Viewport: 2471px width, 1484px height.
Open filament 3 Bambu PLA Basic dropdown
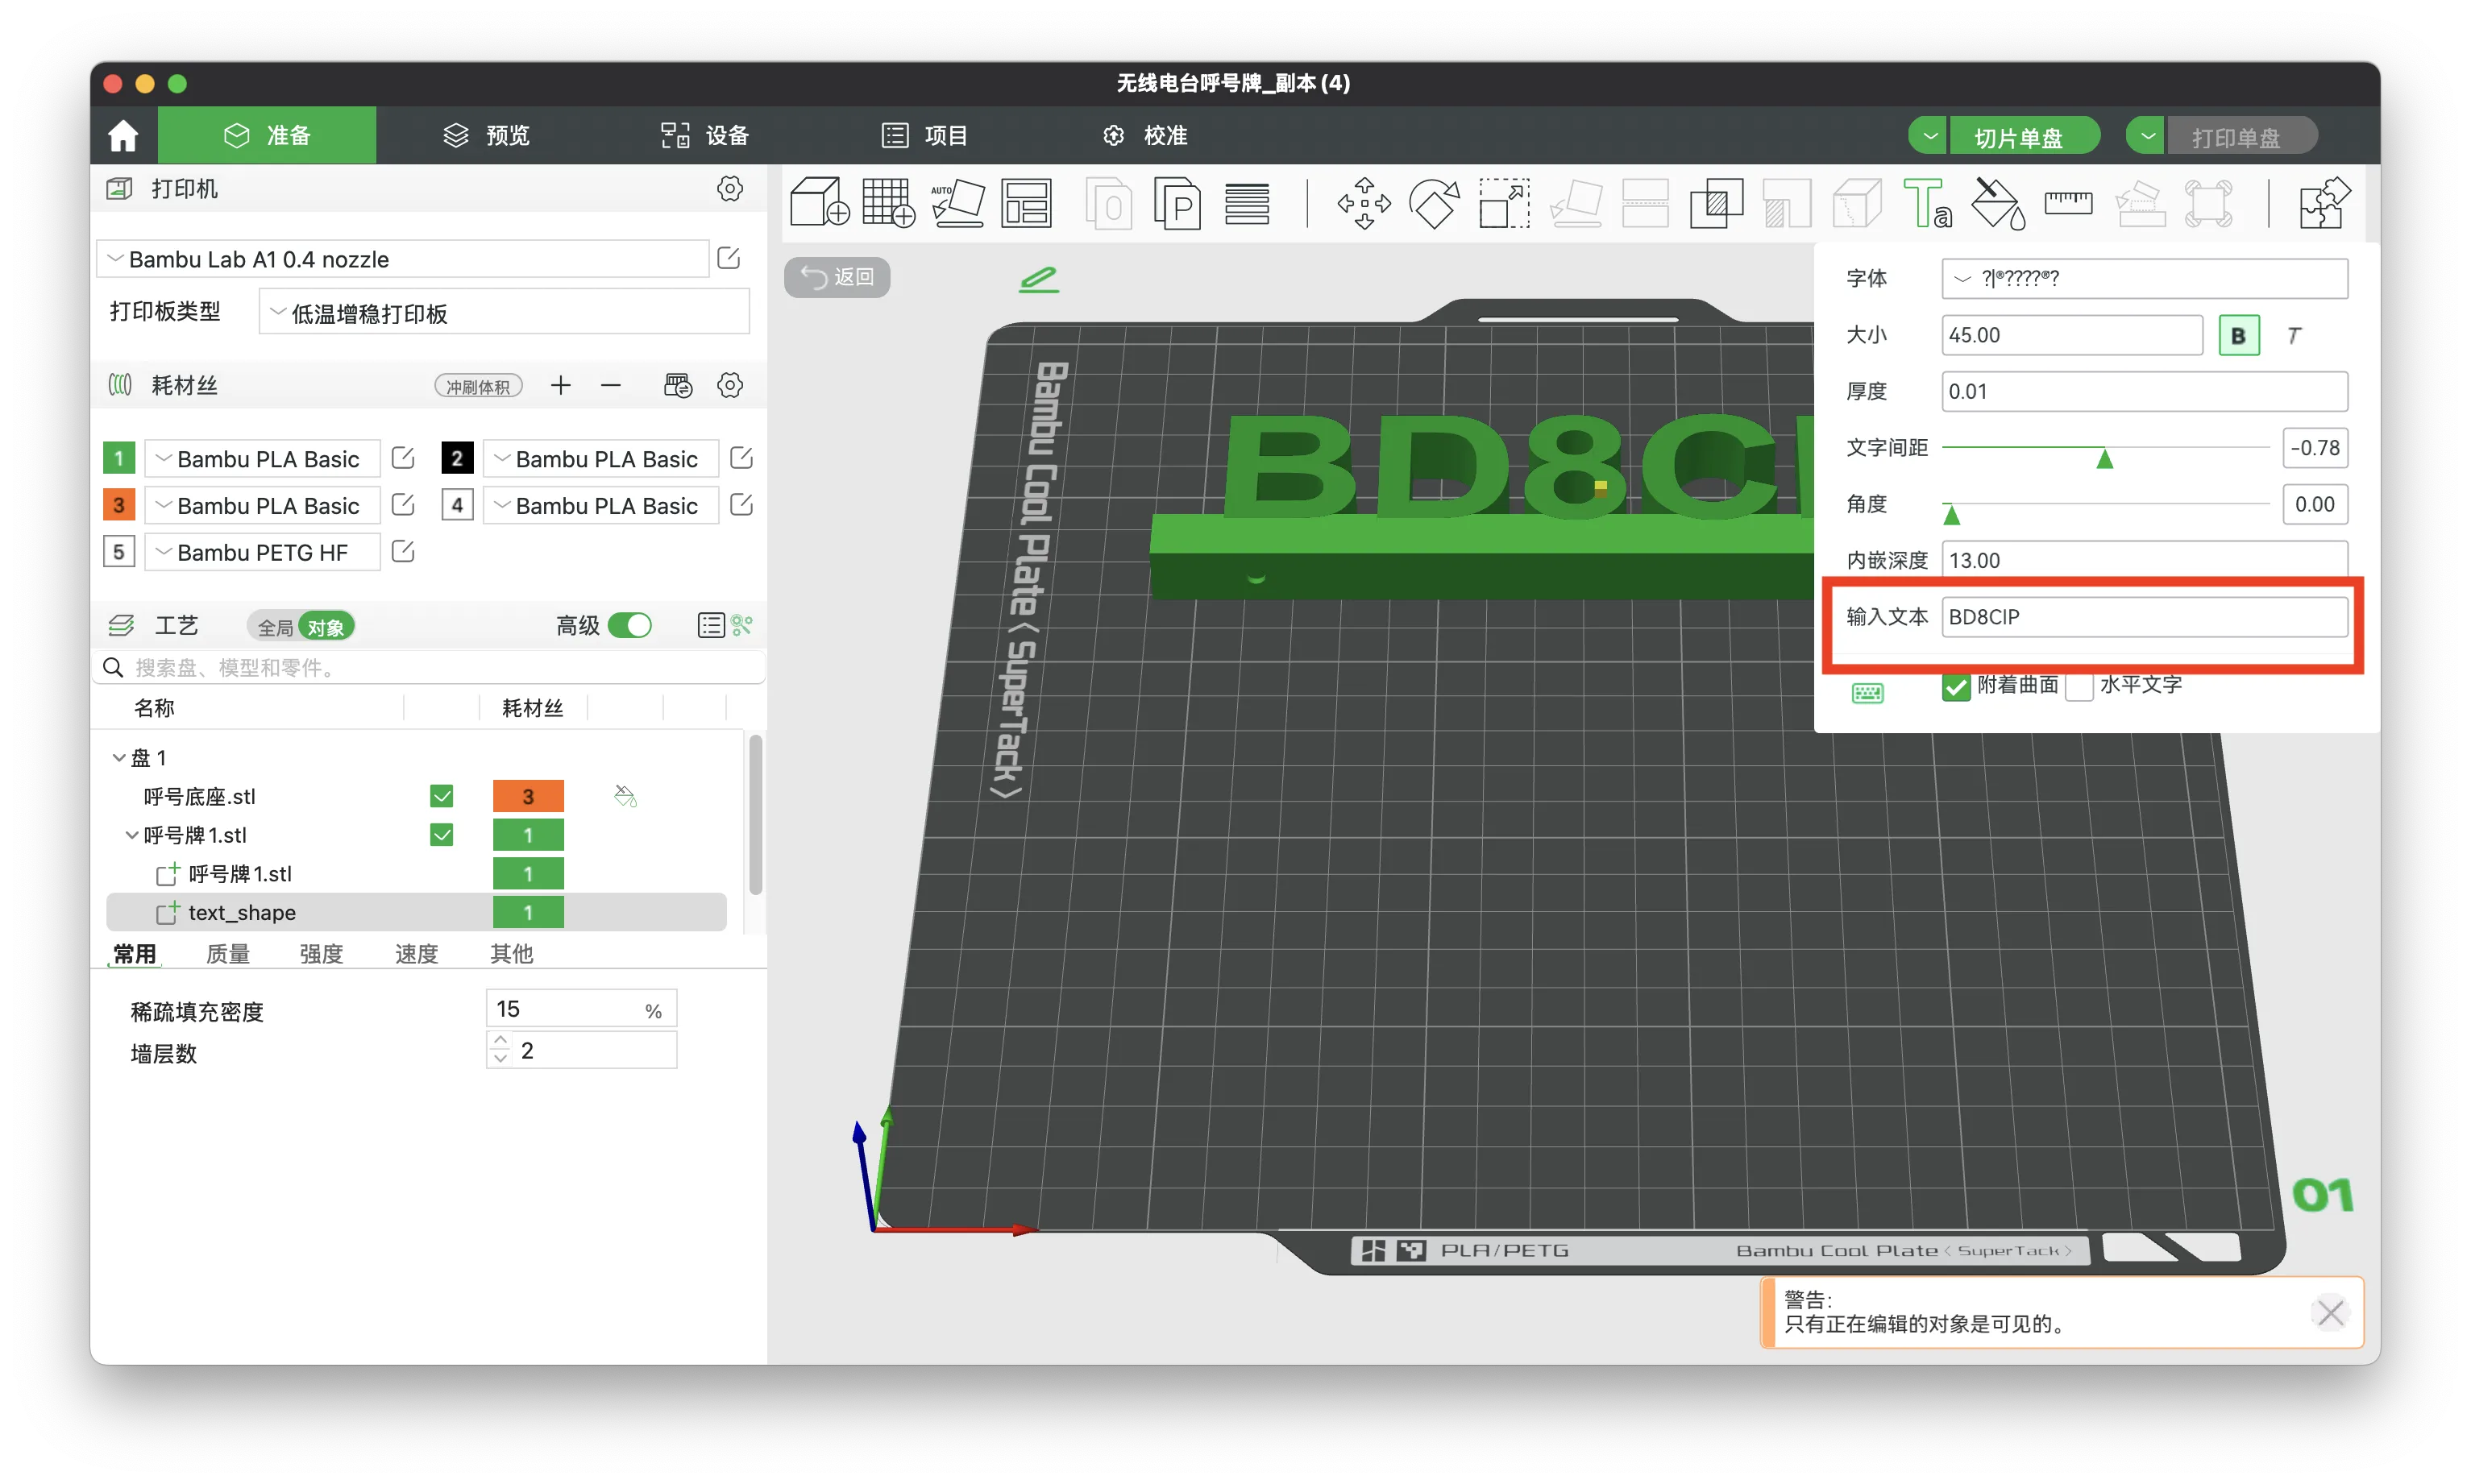point(263,505)
